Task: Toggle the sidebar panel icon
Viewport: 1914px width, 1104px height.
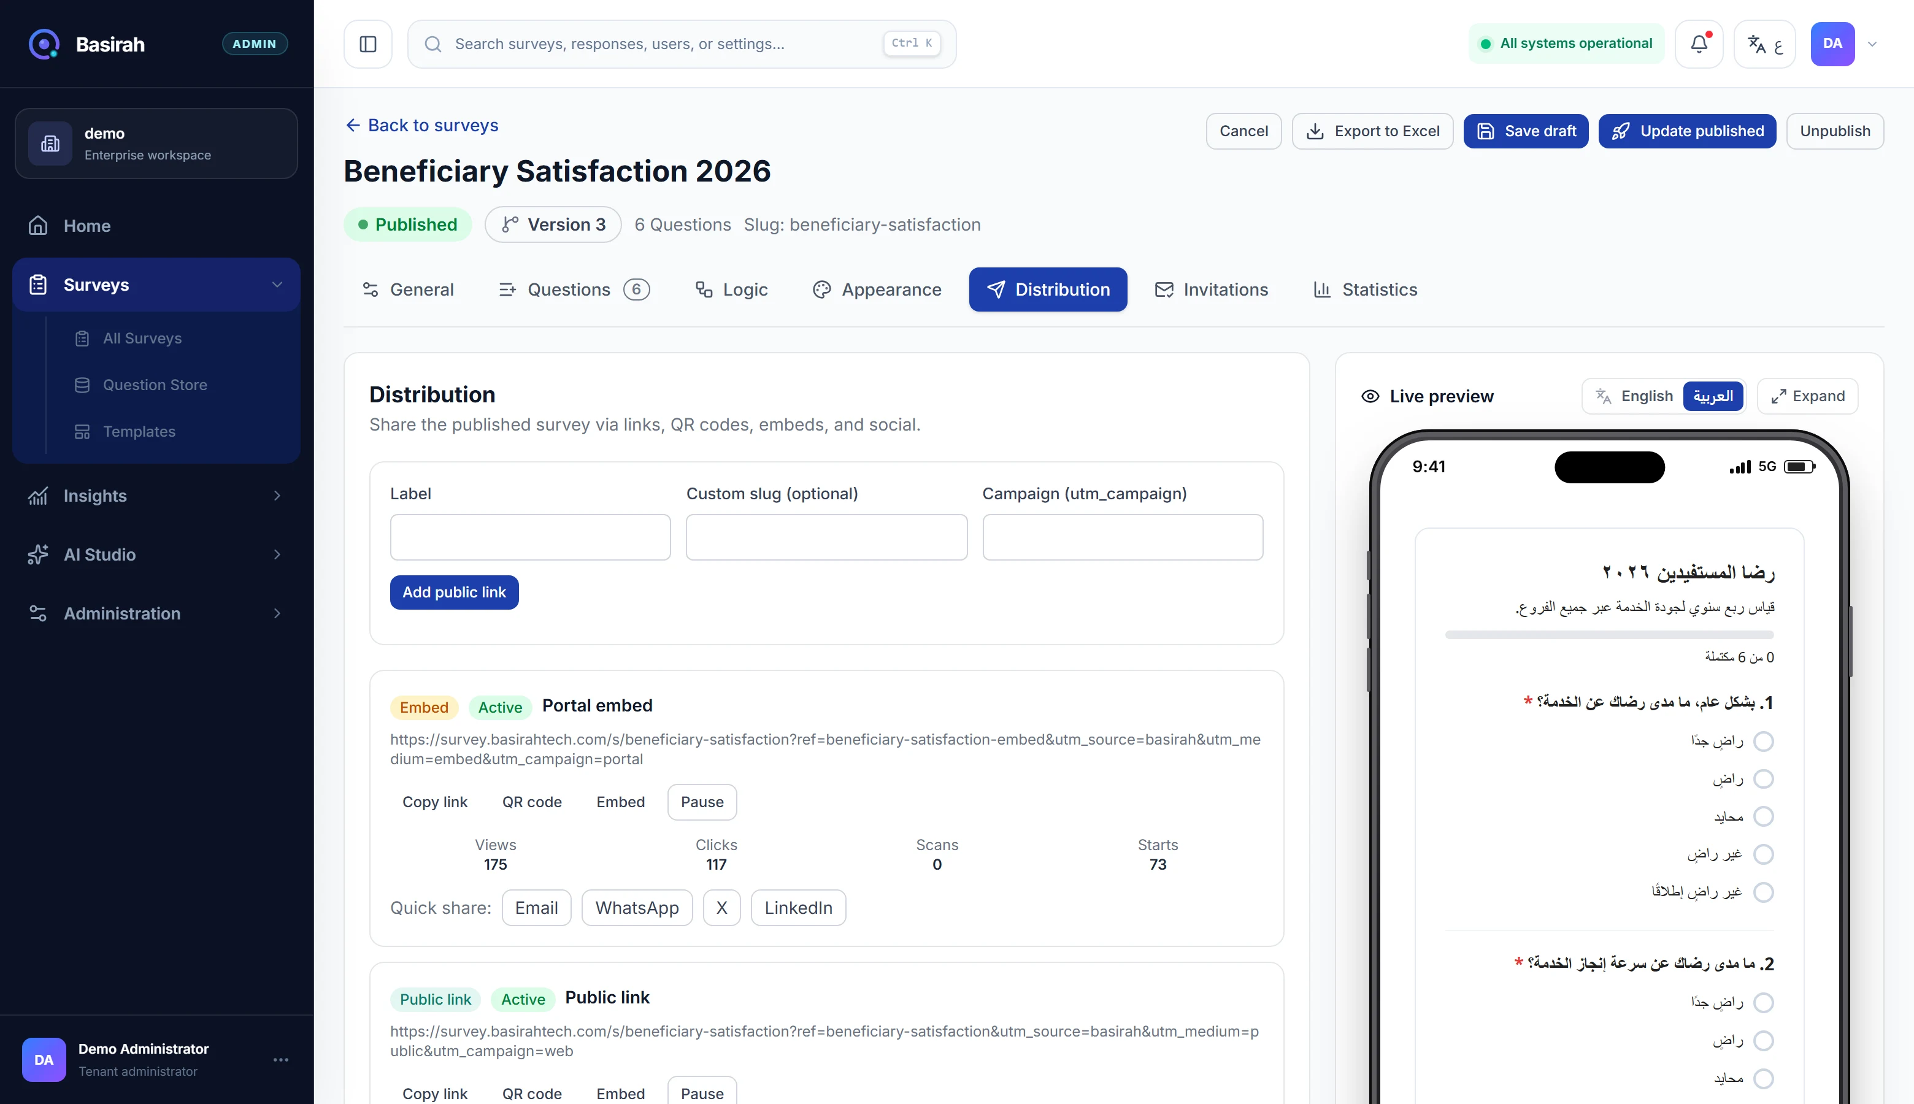Action: [x=368, y=44]
